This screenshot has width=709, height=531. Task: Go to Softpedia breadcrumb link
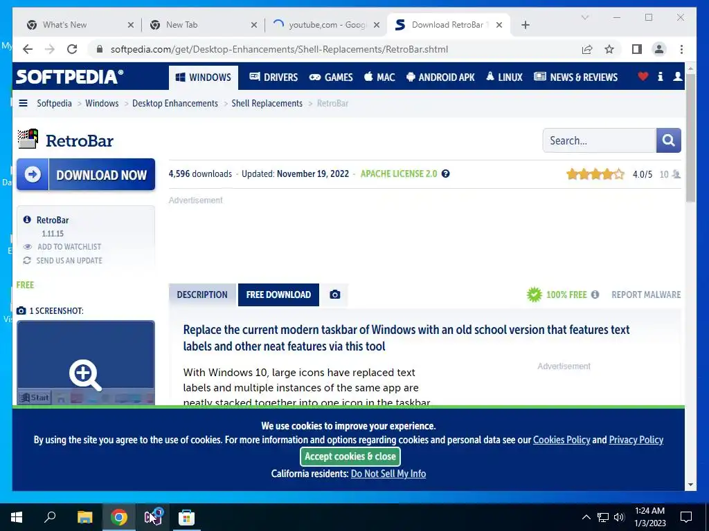tap(54, 103)
